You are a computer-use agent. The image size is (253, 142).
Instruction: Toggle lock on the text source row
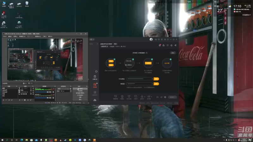tap(33, 88)
